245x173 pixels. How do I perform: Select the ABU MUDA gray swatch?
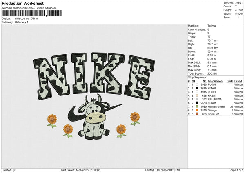tap(197, 99)
